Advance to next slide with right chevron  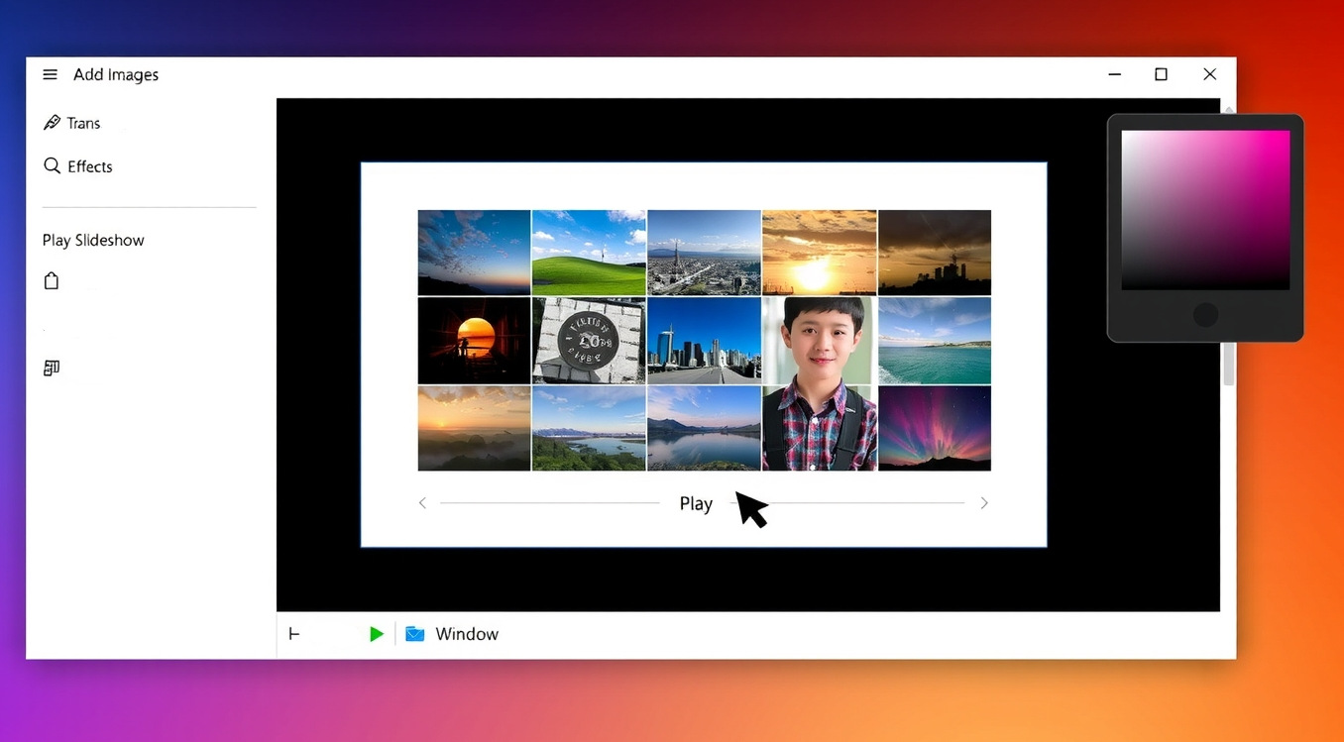(983, 503)
